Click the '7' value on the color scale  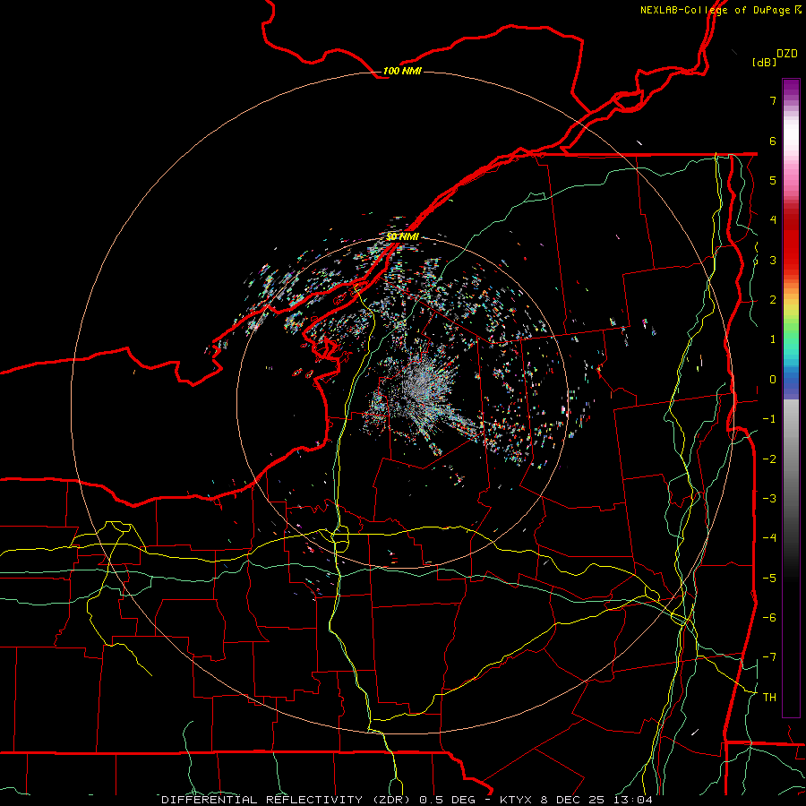coord(773,100)
